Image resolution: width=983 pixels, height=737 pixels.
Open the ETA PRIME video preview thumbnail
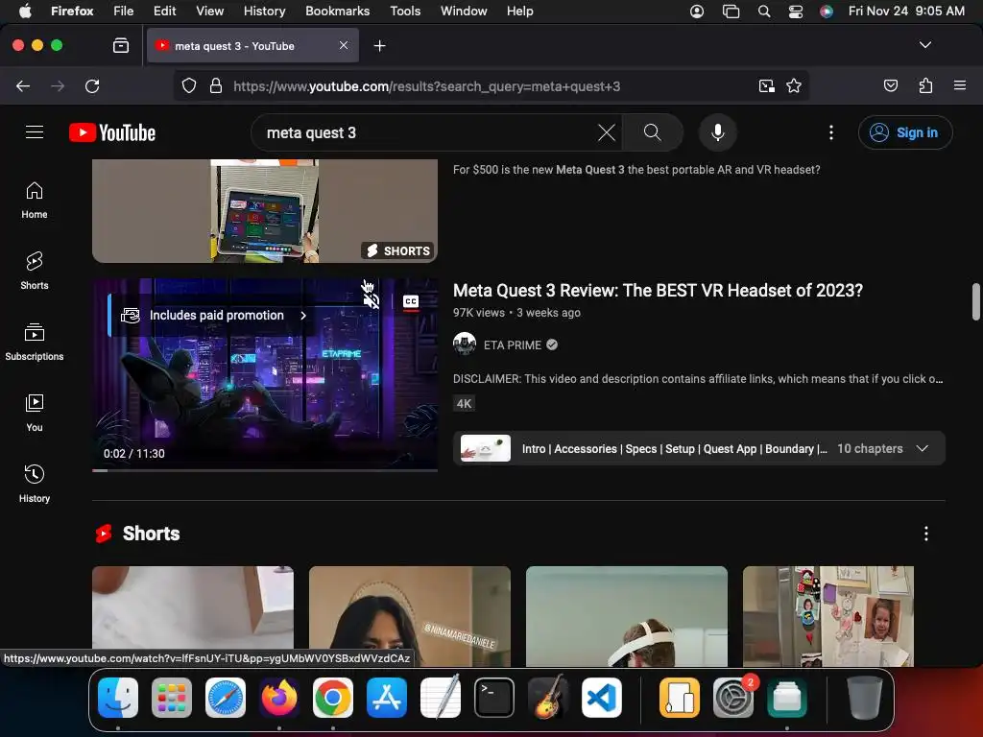coord(265,375)
